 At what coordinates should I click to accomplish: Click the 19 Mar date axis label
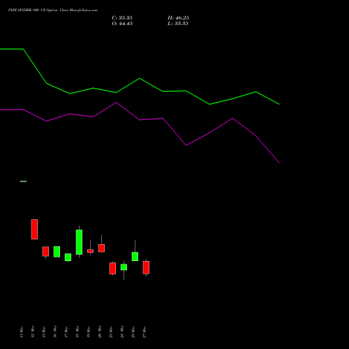pyautogui.click(x=89, y=332)
